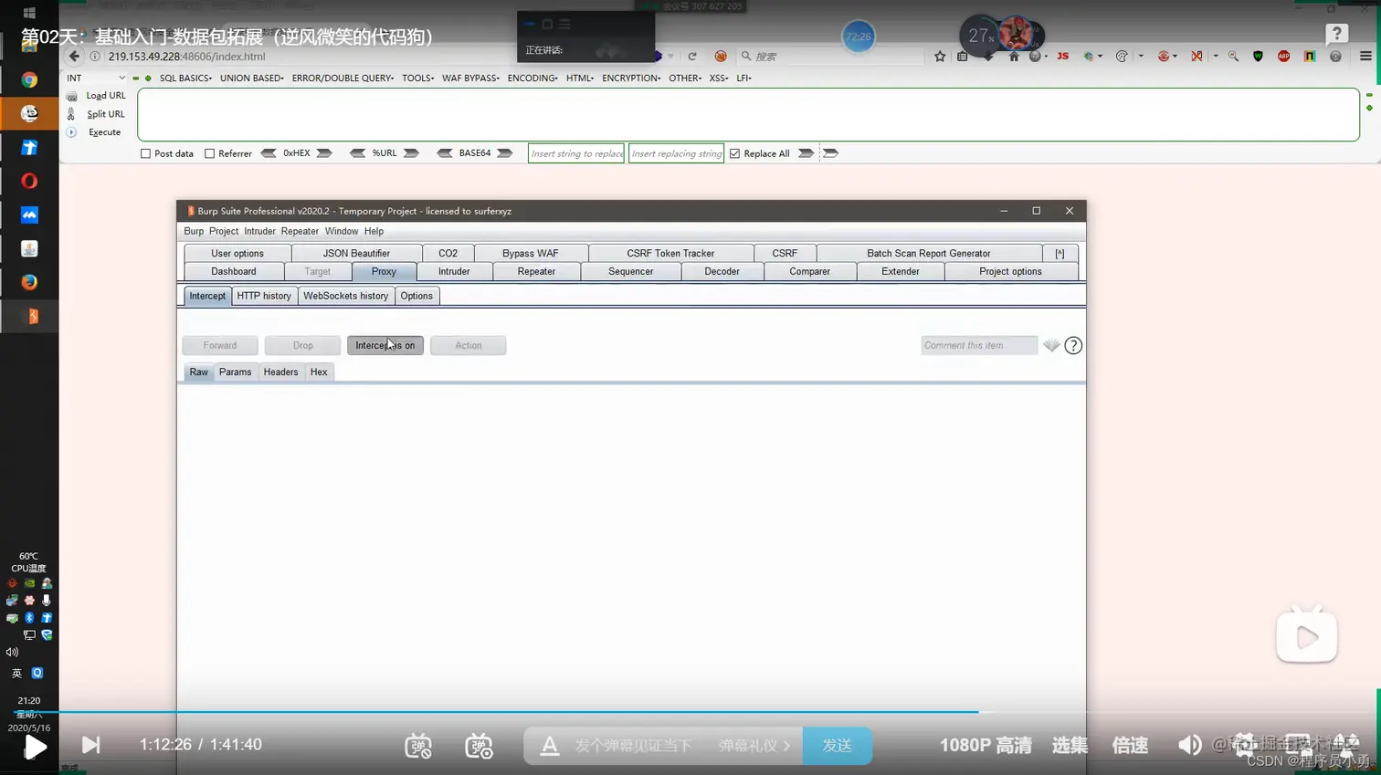
Task: Click the Execute play icon in HackBar
Action: [71, 132]
